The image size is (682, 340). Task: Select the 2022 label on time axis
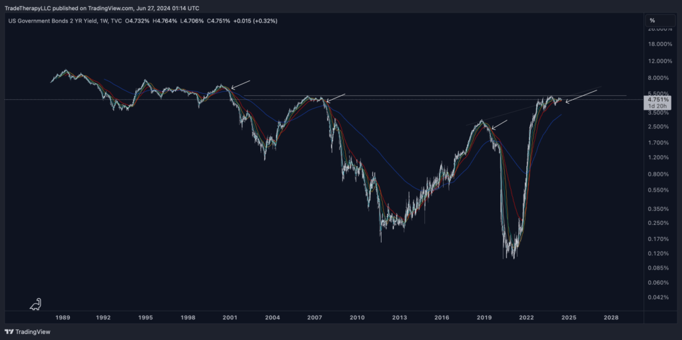526,319
